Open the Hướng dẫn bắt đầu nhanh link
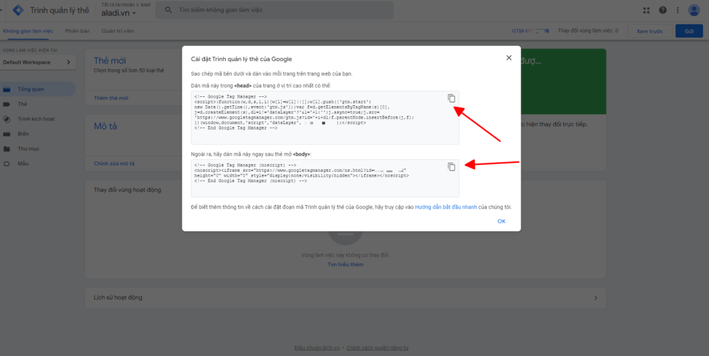 tap(445, 207)
